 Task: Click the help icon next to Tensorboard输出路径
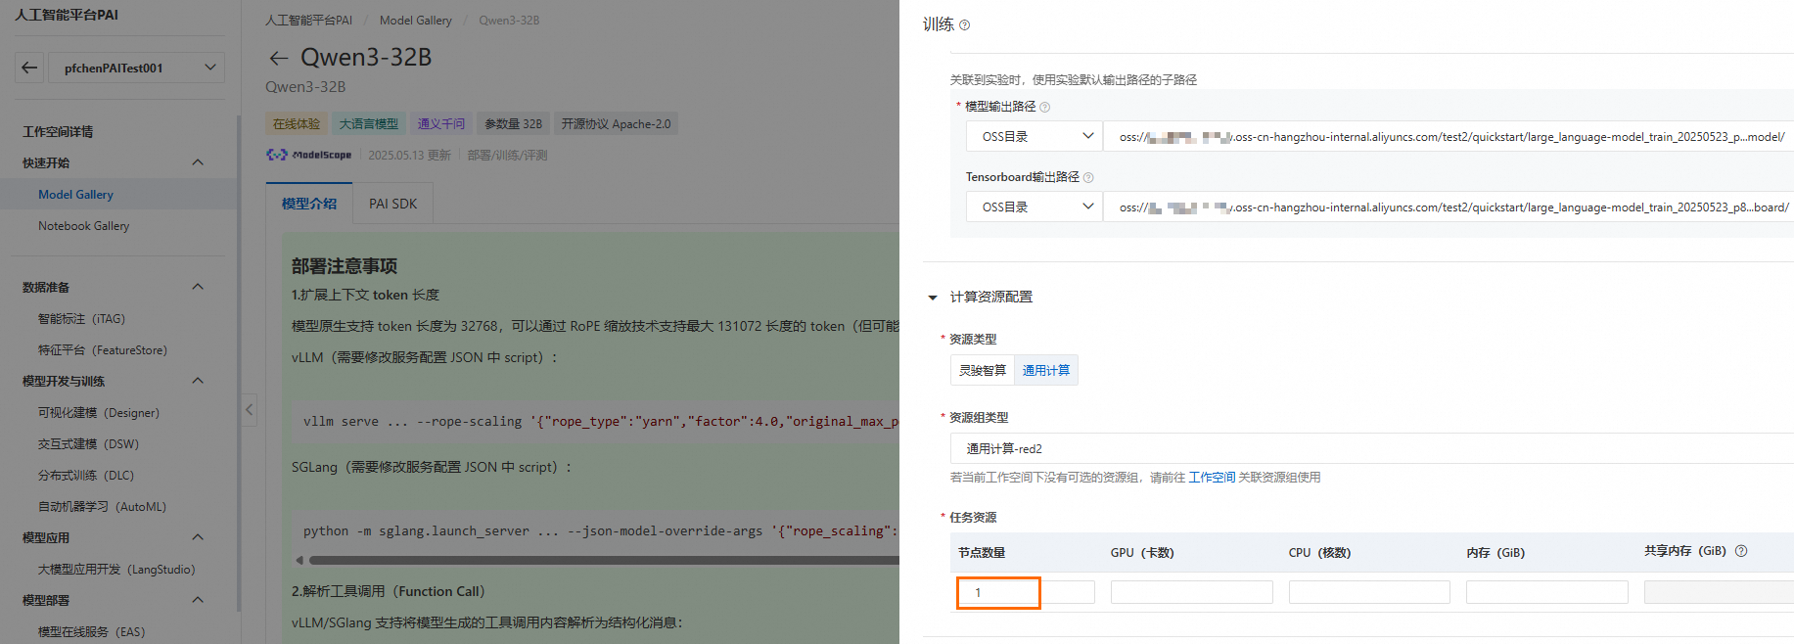point(1088,178)
